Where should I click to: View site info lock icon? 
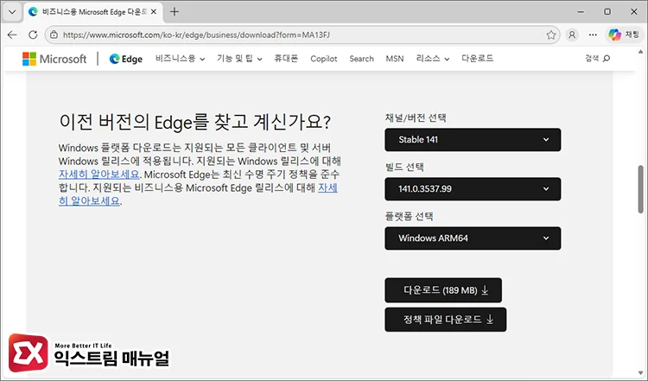54,35
